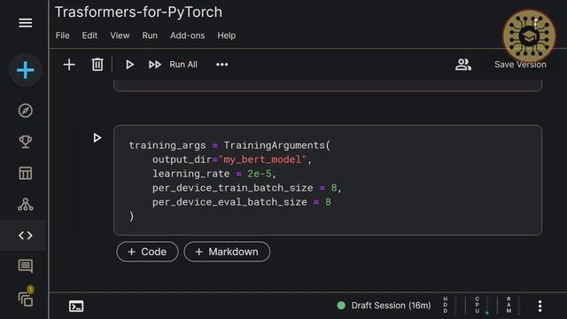Open the hamburger navigation menu

coord(26,23)
